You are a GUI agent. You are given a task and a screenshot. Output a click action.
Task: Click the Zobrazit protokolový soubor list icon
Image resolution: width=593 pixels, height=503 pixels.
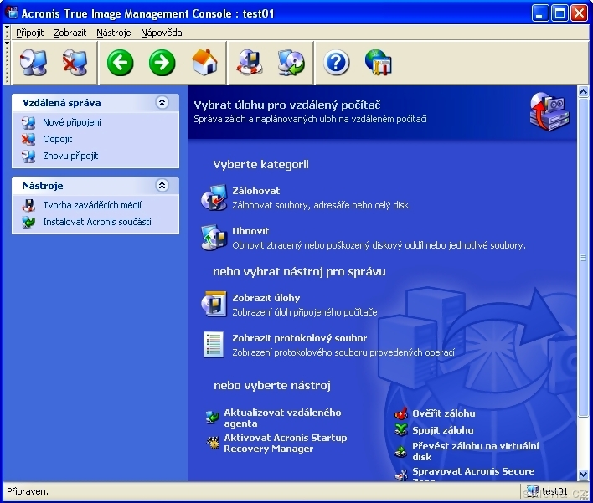(x=214, y=344)
